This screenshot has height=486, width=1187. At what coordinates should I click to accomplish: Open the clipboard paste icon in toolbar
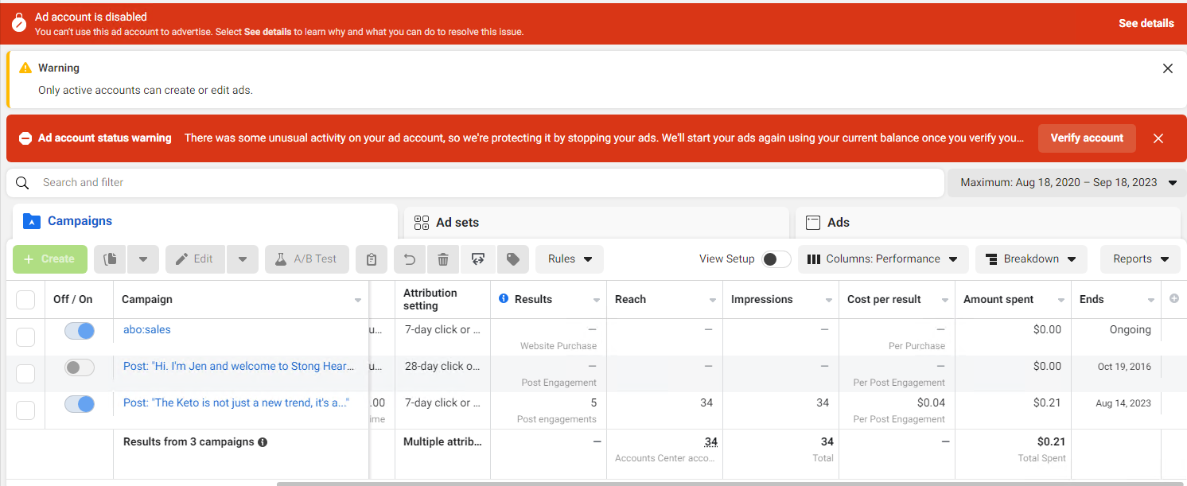coord(372,259)
